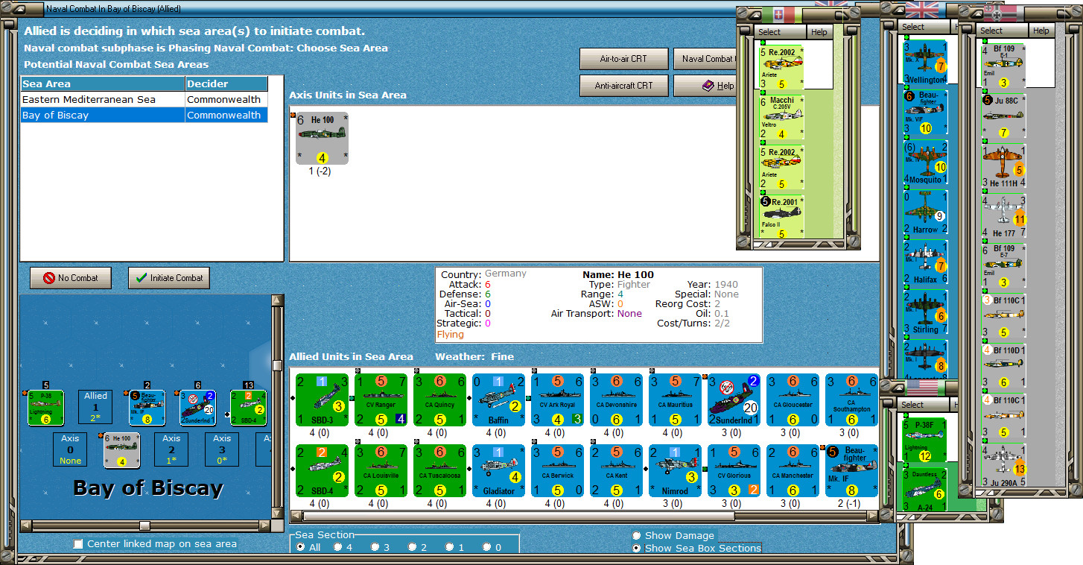Click the CA Manchester cruiser counter
The height and width of the screenshot is (565, 1083).
tap(793, 470)
